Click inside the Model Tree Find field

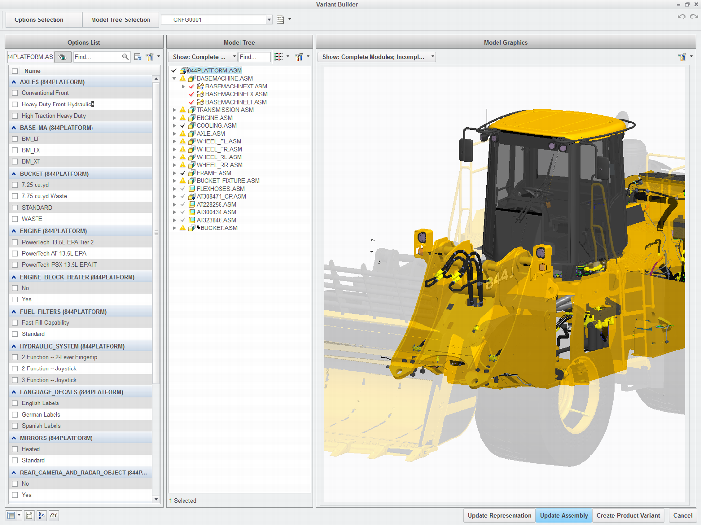254,57
